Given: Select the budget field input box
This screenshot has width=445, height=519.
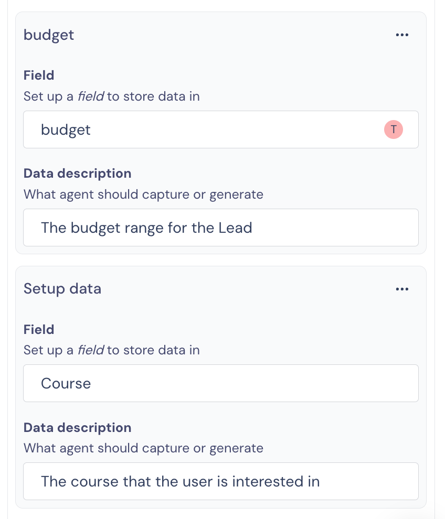Looking at the screenshot, I should [221, 129].
